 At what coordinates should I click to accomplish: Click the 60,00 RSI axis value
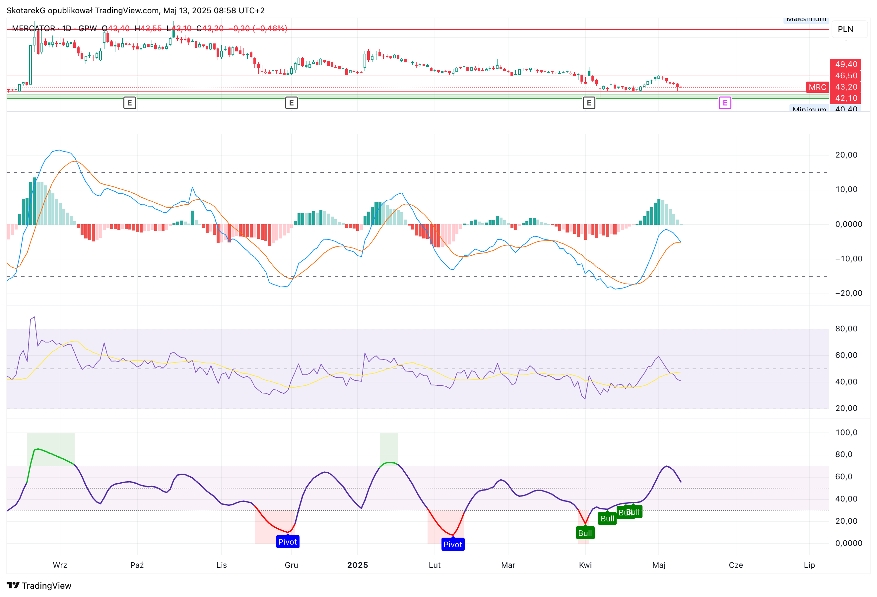[x=846, y=355]
